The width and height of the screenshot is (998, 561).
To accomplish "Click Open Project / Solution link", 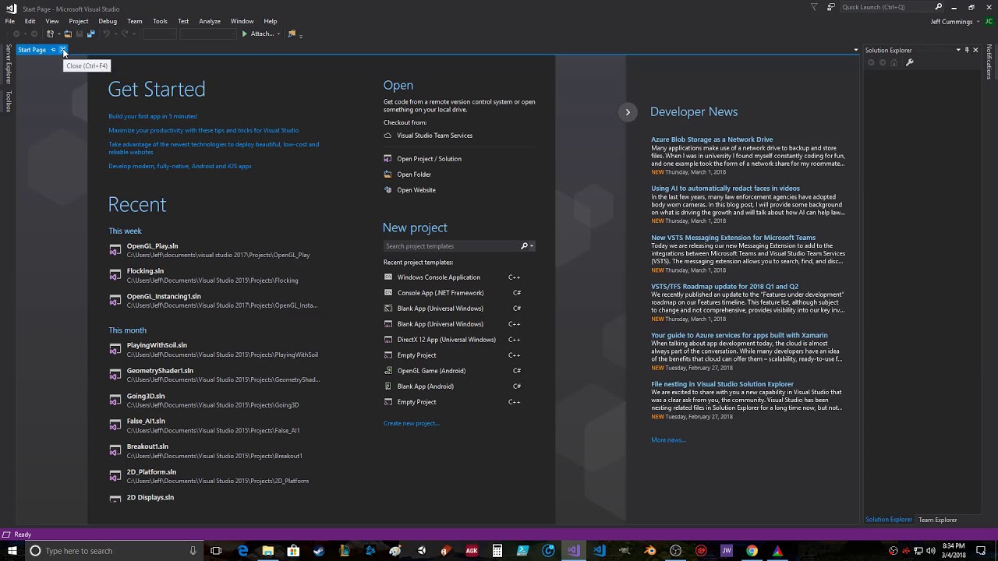I will click(429, 159).
